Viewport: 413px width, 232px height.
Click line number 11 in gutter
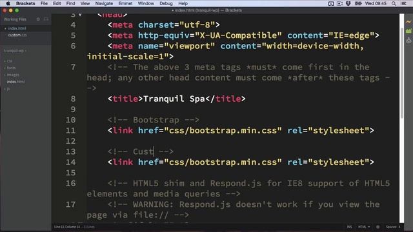pos(70,130)
